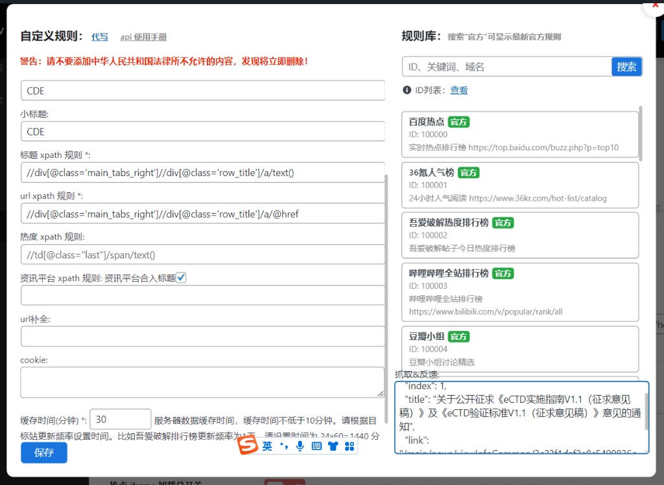Focus the 热度 xpath 规则 field
The image size is (664, 485).
(203, 254)
